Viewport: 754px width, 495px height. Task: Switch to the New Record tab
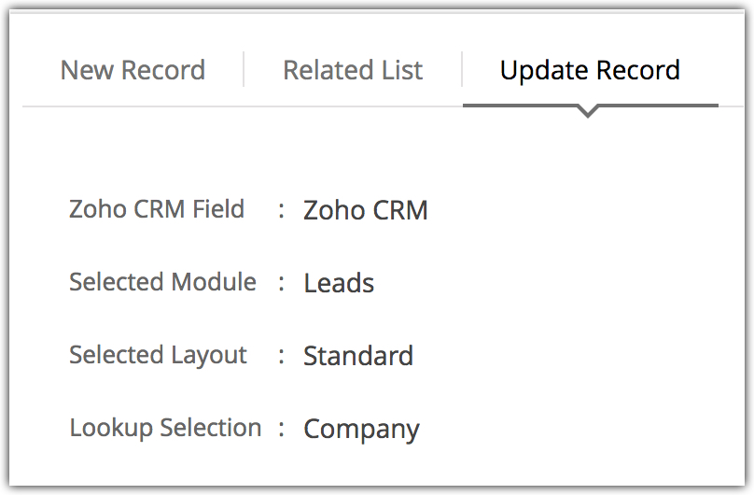[x=133, y=70]
